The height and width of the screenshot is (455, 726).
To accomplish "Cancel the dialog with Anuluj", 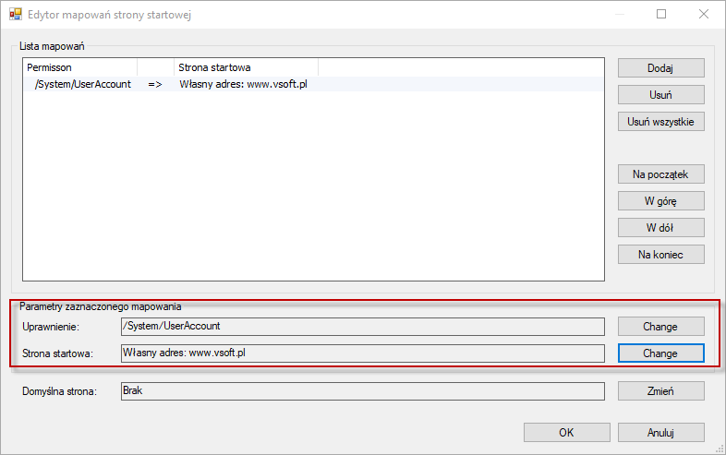I will click(660, 433).
